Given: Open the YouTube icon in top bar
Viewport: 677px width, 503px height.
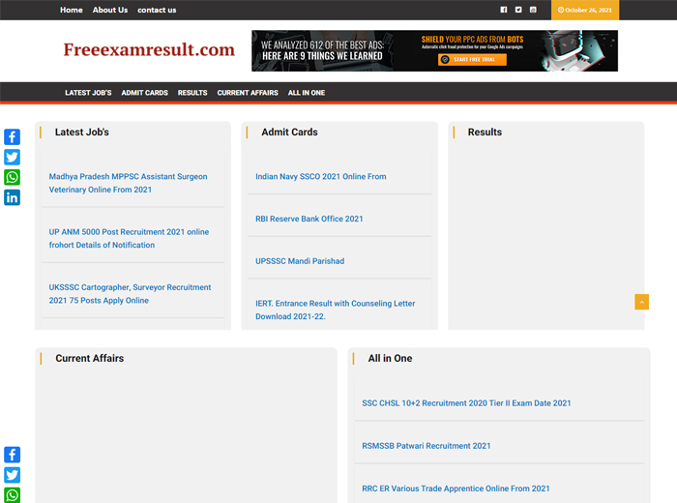Looking at the screenshot, I should point(533,10).
